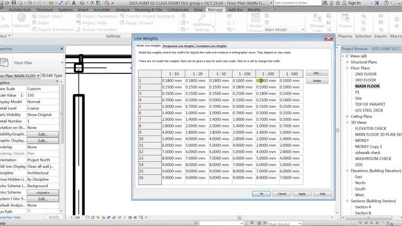
Task: Click Transfer Project Standards
Action: pyautogui.click(x=148, y=16)
